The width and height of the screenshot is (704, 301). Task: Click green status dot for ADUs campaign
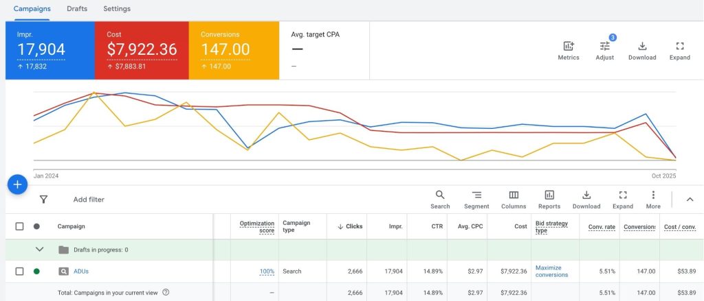pyautogui.click(x=36, y=272)
